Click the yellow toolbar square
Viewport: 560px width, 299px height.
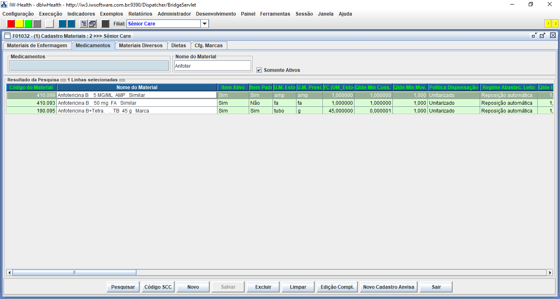[20, 24]
